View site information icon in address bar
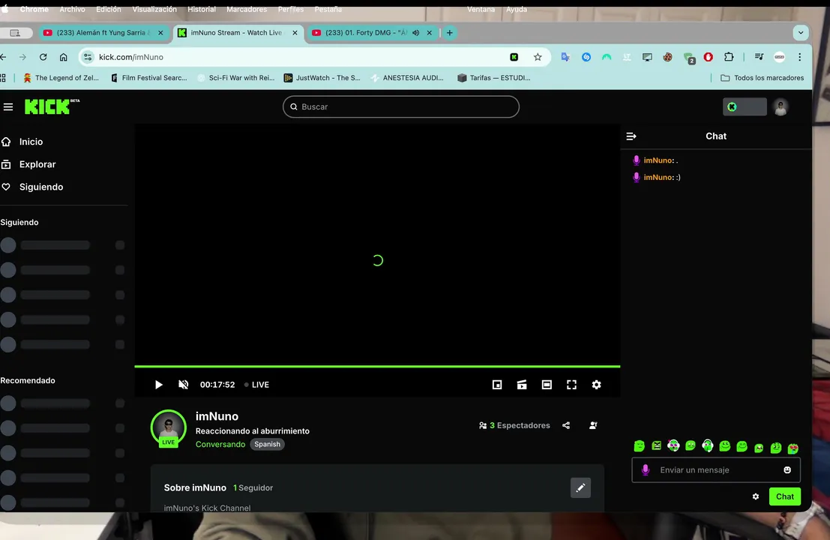830x540 pixels. coord(88,57)
